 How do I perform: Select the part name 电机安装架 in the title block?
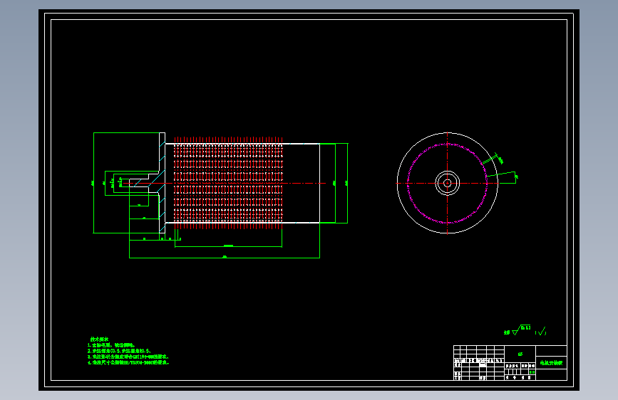point(551,363)
